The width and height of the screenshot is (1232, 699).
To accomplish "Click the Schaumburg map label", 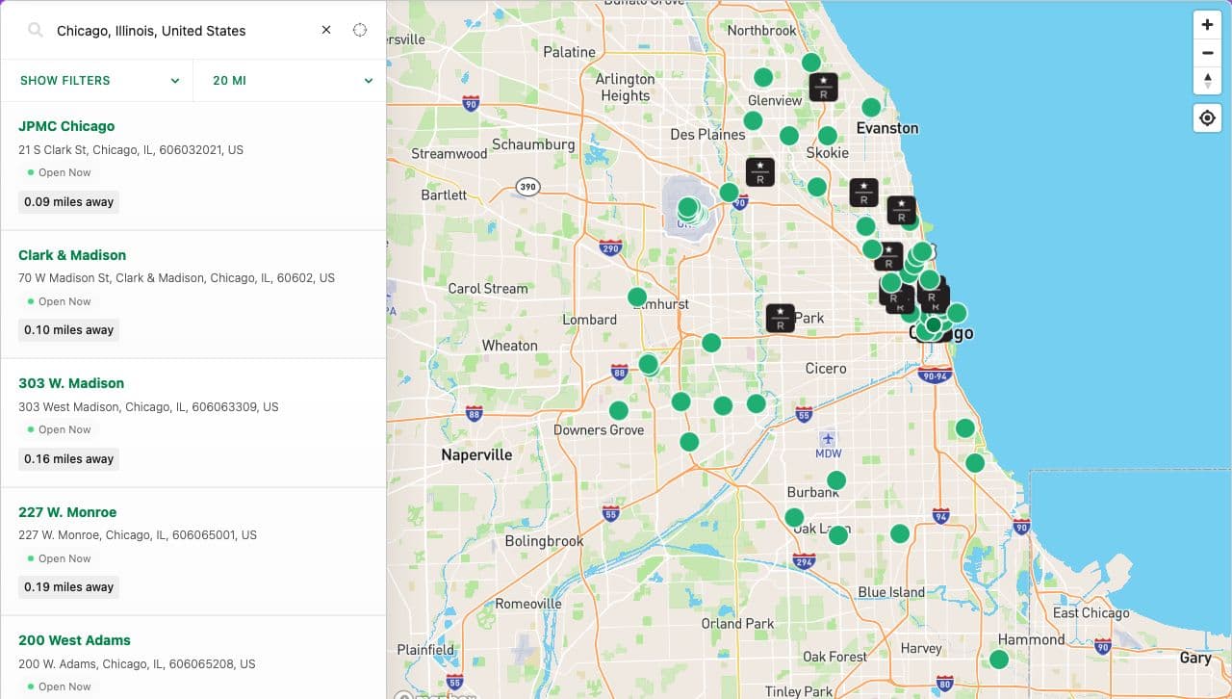I will (x=533, y=144).
